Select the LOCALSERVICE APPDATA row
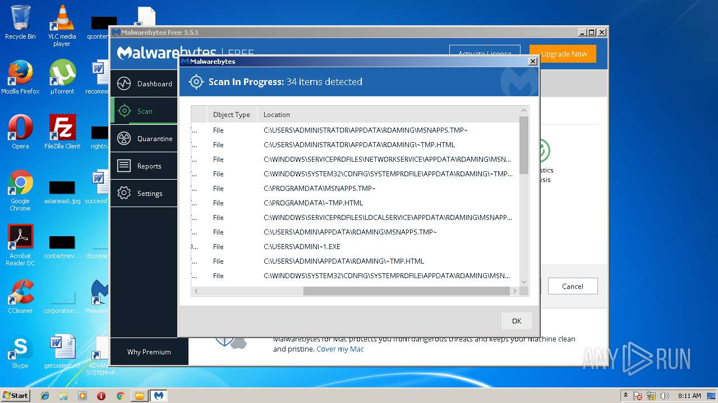Image resolution: width=718 pixels, height=403 pixels. [x=355, y=218]
